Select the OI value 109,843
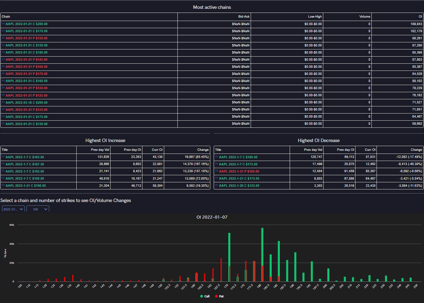 pyautogui.click(x=416, y=24)
